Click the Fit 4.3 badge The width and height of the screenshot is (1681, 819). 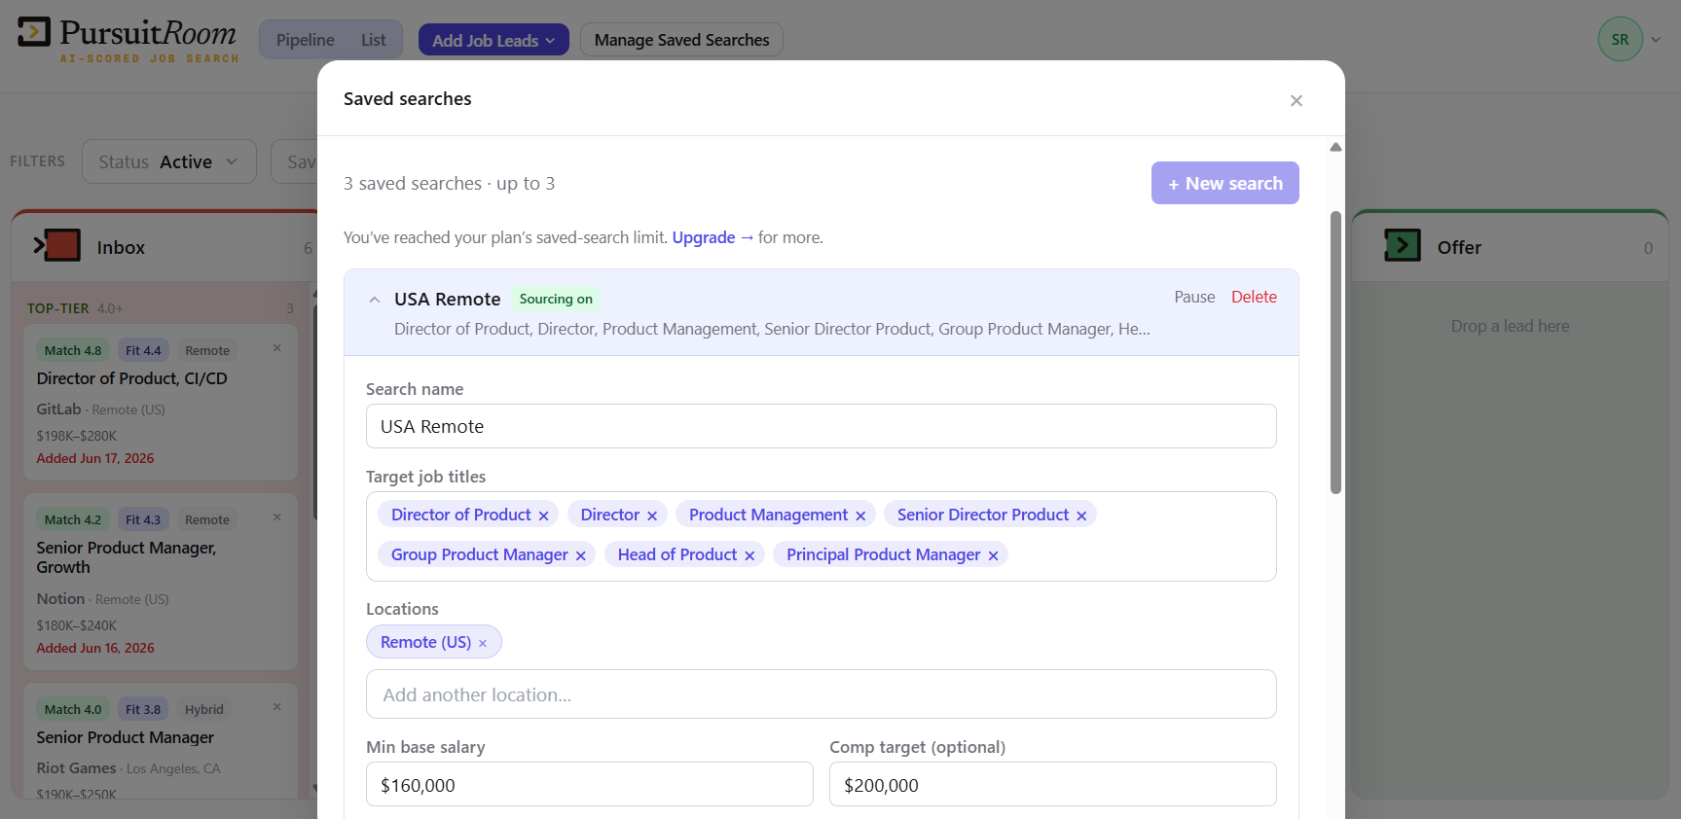pos(143,519)
